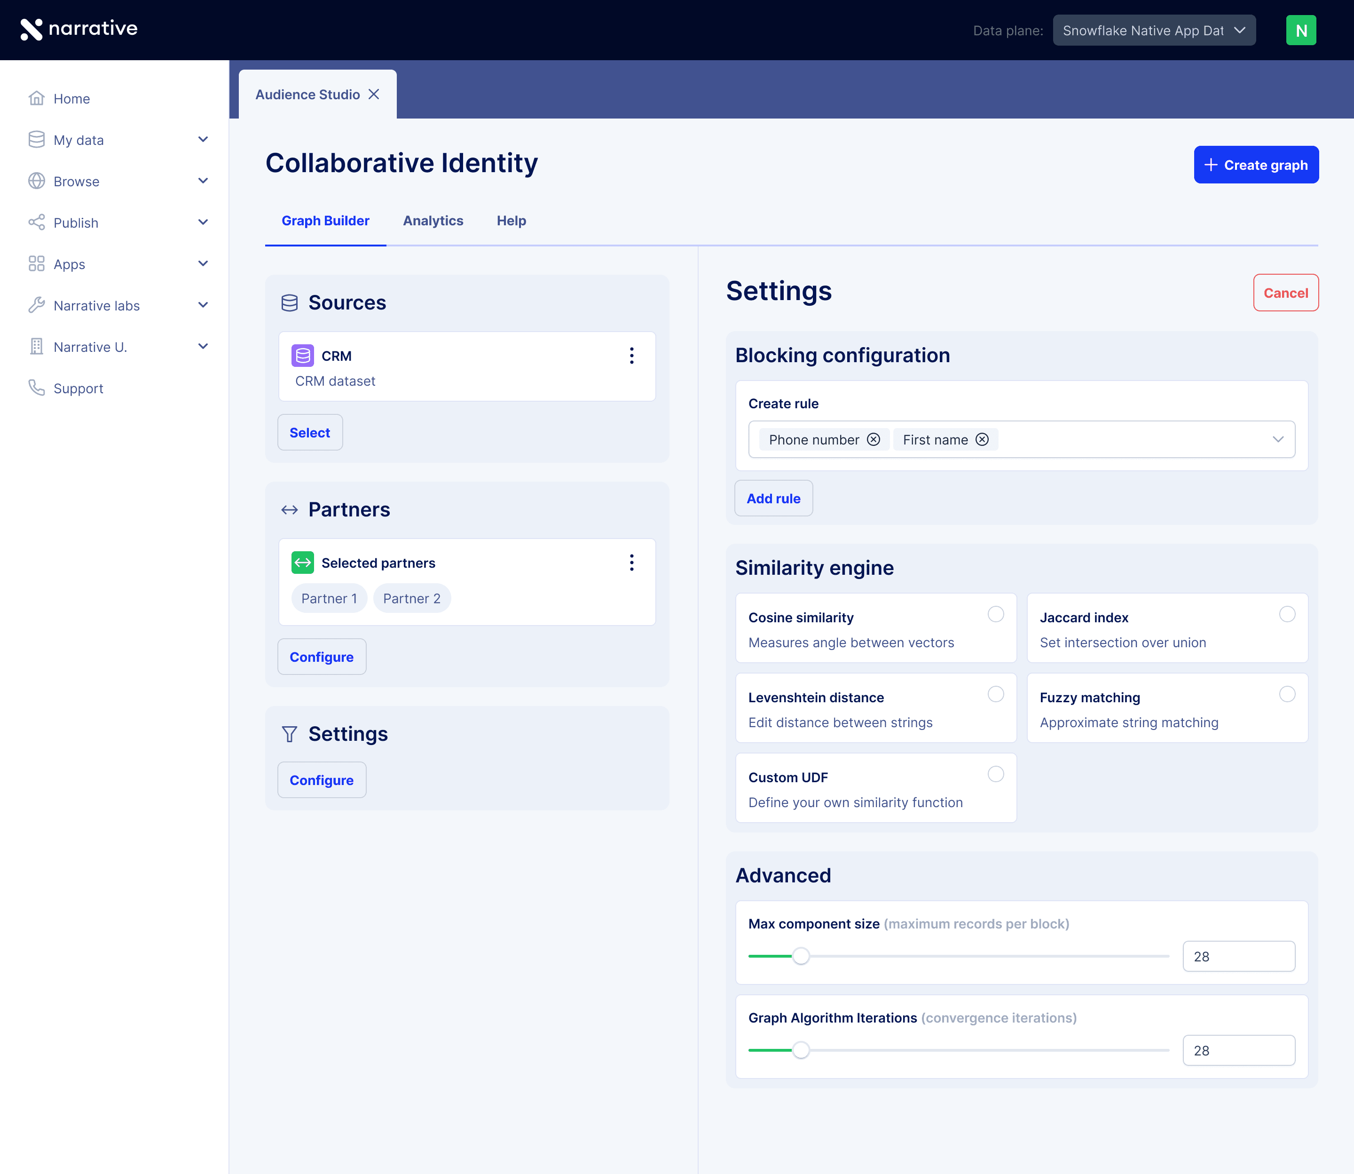
Task: Expand the Narrative U. sidebar section
Action: (x=203, y=346)
